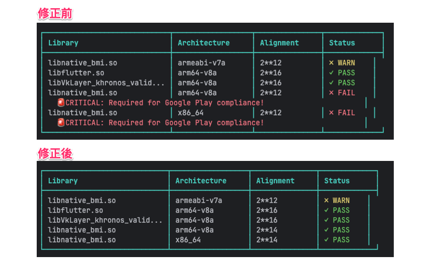Click the CRITICAL message text below 修正前 x86_64 row

tap(164, 123)
